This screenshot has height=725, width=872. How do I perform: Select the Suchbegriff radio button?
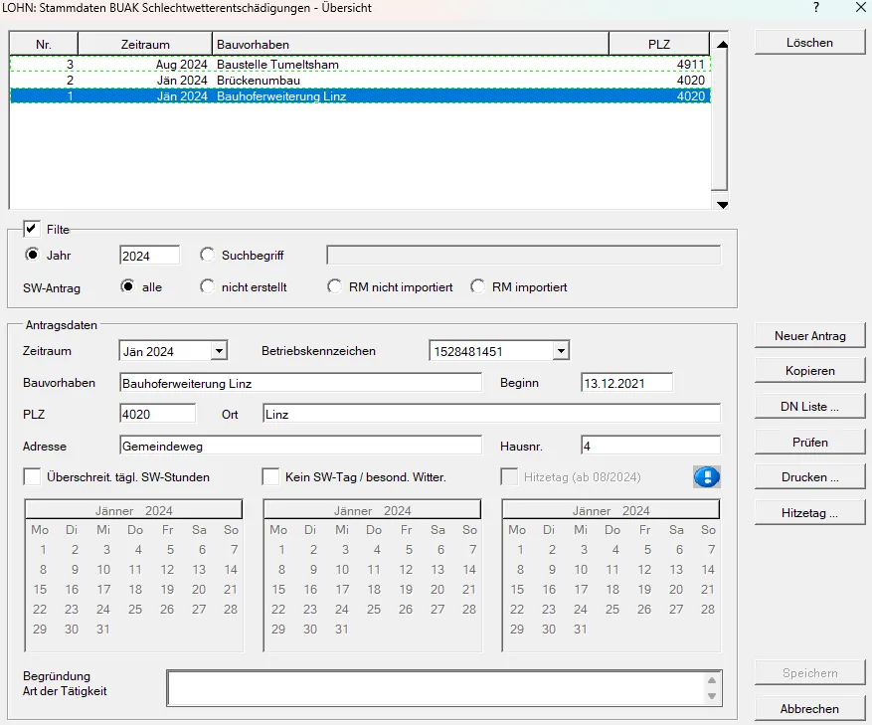(208, 255)
